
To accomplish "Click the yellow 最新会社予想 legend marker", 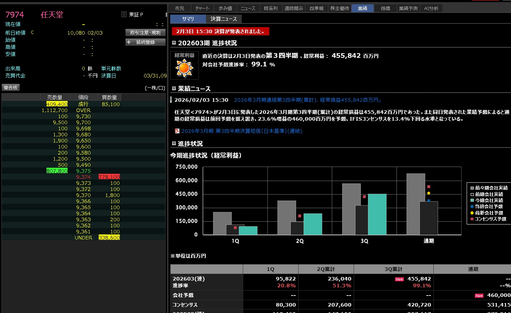I will (x=472, y=213).
